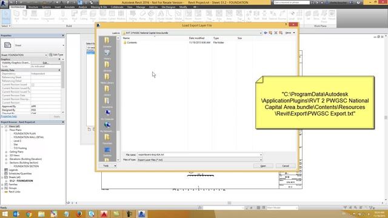Select the Component tool in ribbon
The height and width of the screenshot is (218, 388).
coord(48,16)
